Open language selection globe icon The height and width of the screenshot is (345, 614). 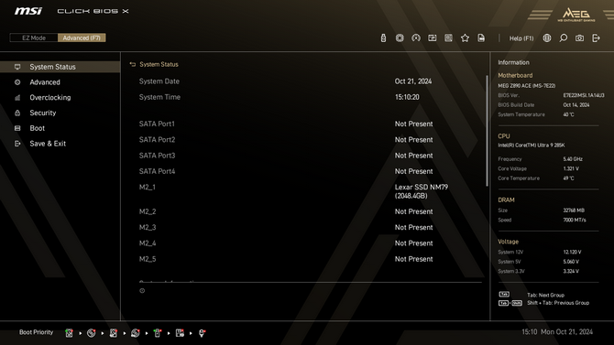[547, 38]
